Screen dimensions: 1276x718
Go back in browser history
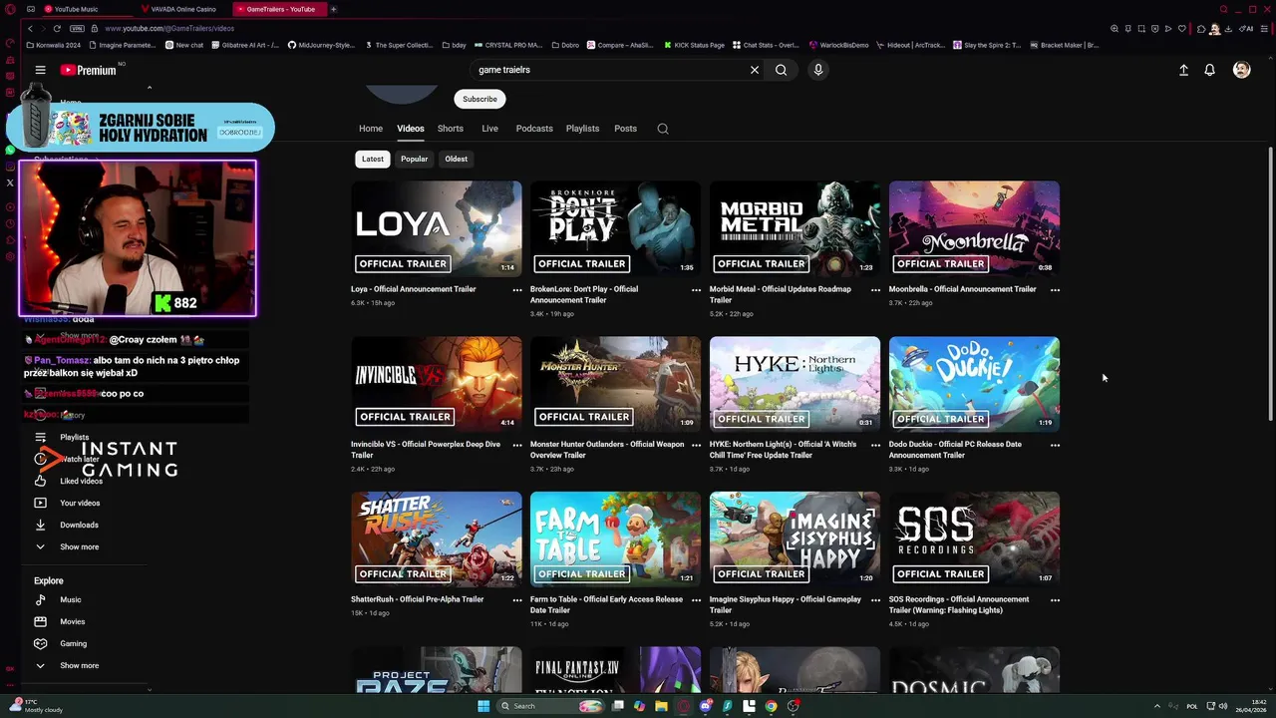pyautogui.click(x=30, y=29)
